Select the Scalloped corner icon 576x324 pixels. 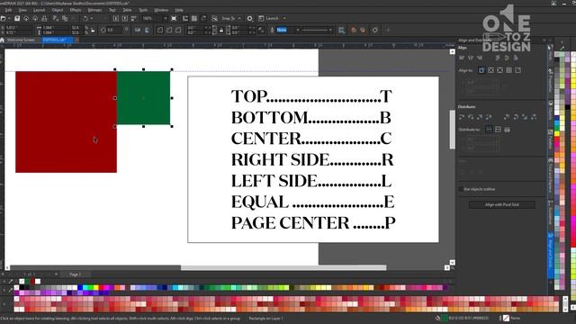(x=169, y=30)
